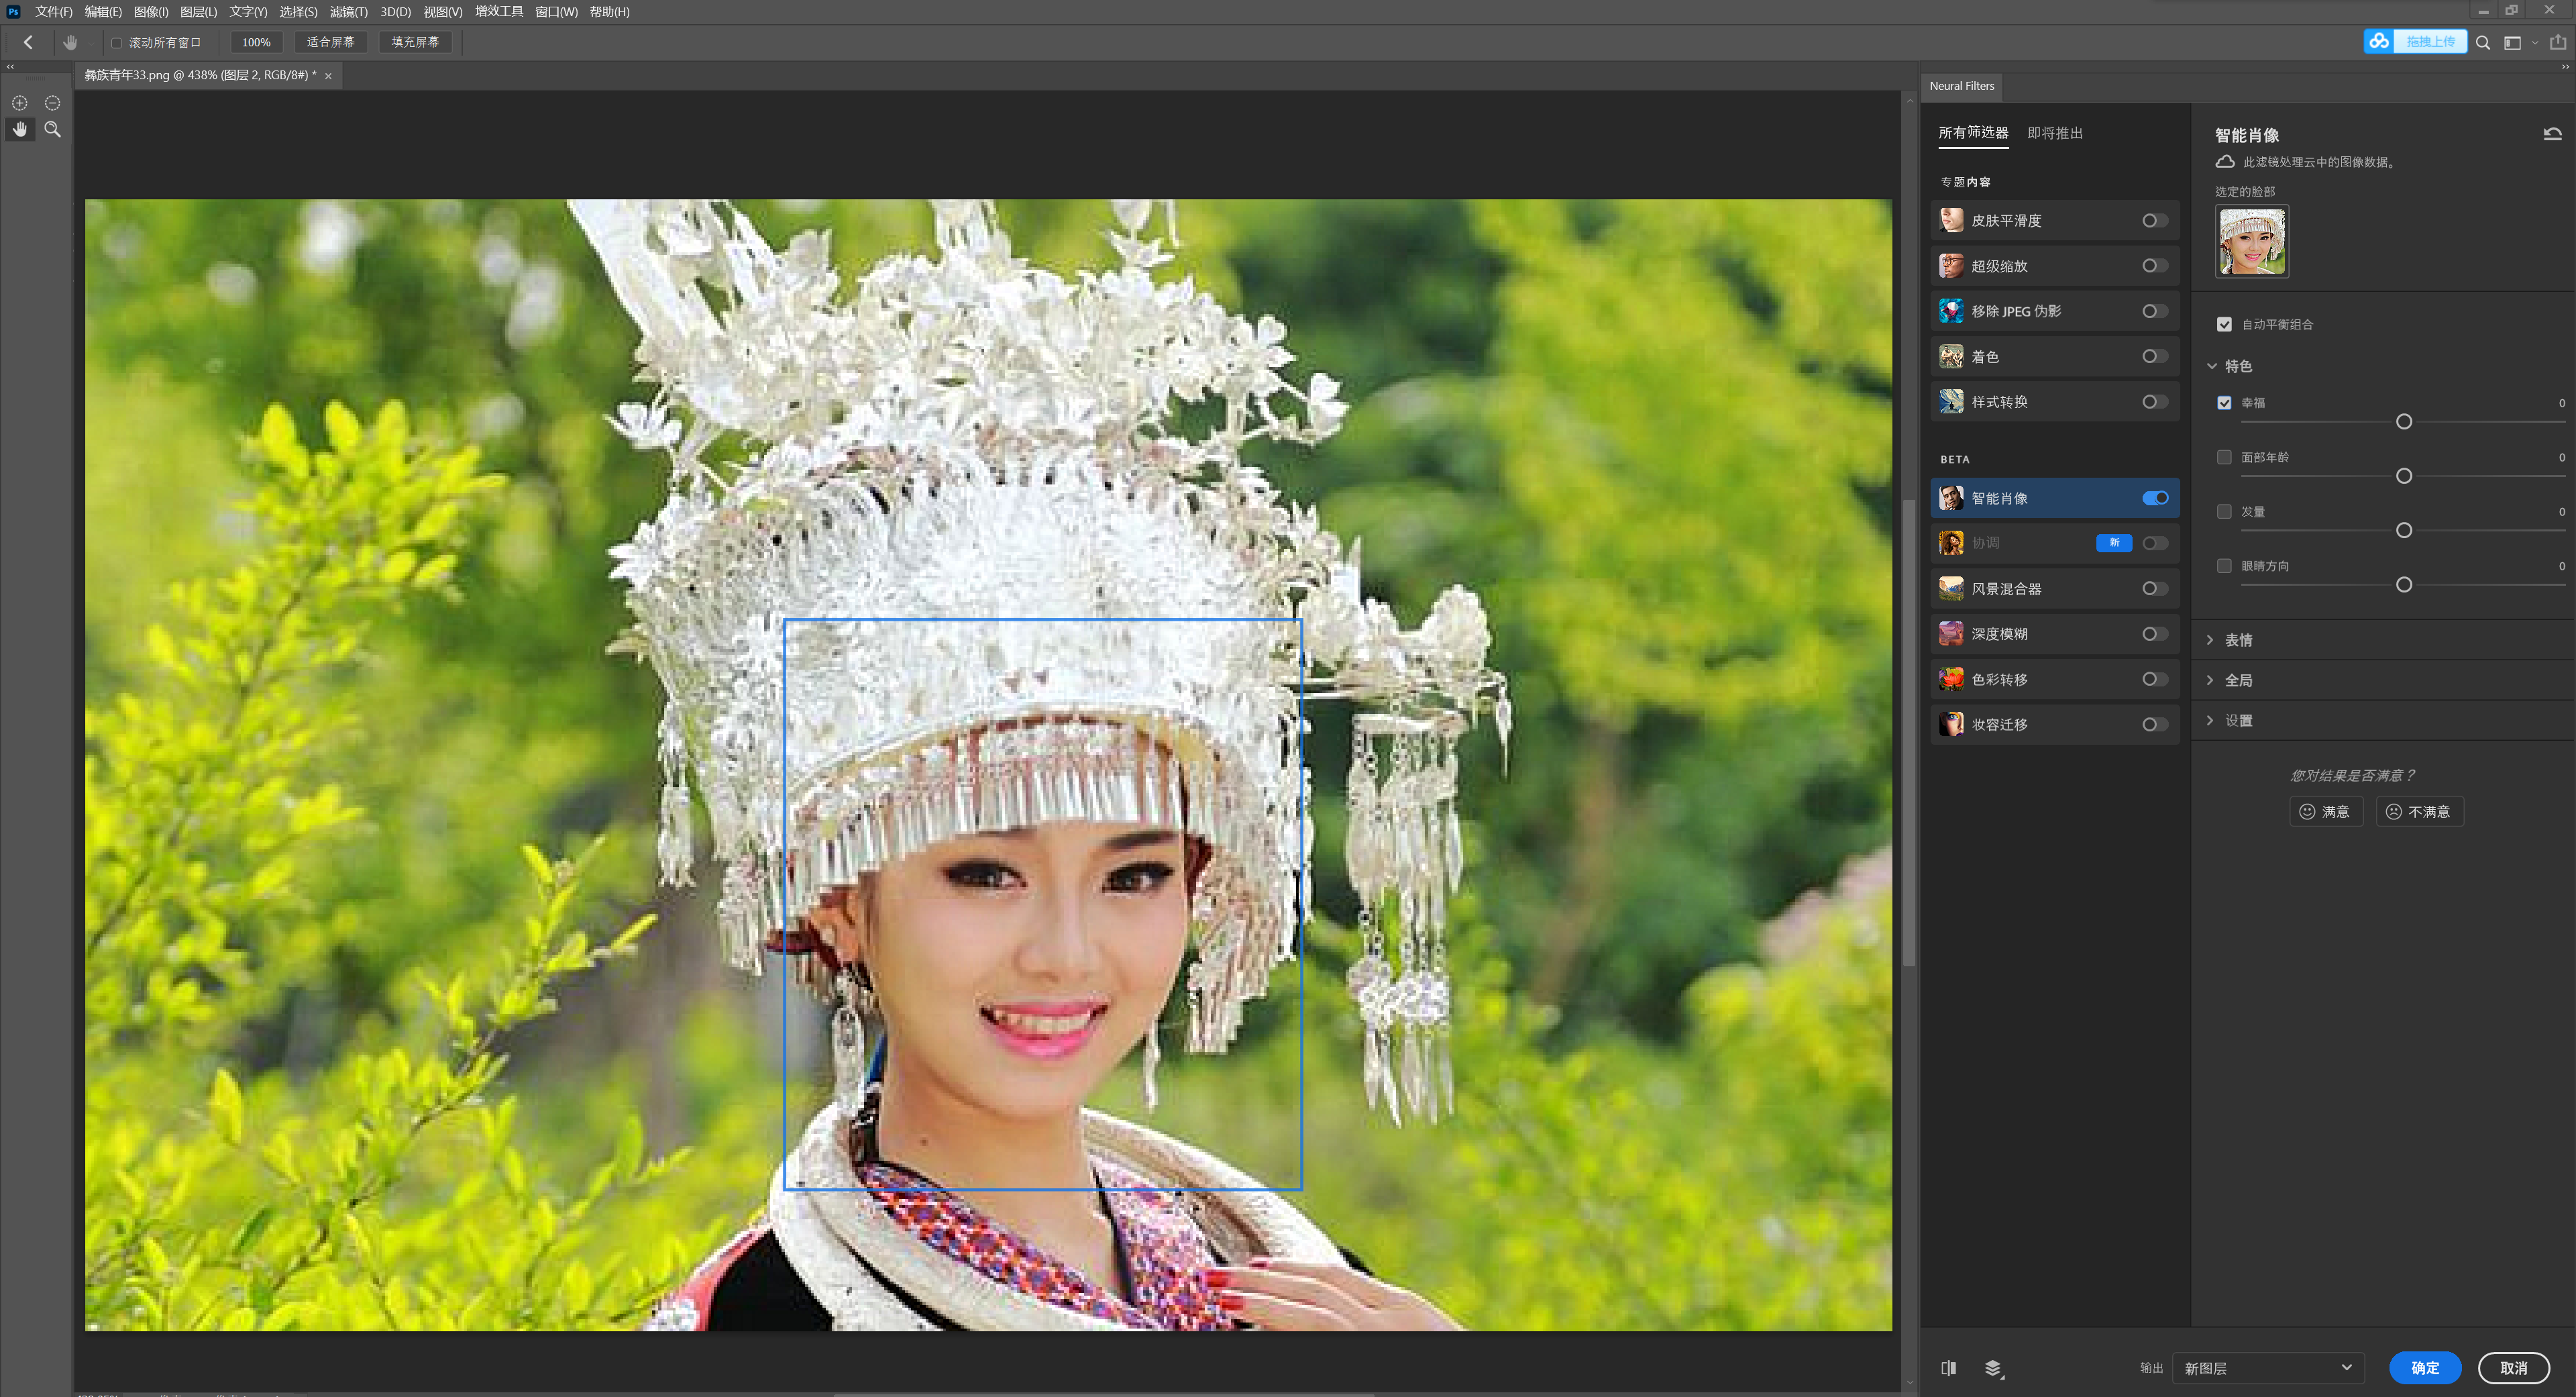Image resolution: width=2576 pixels, height=1397 pixels.
Task: Expand the left tool panel double arrows
Action: [11, 66]
